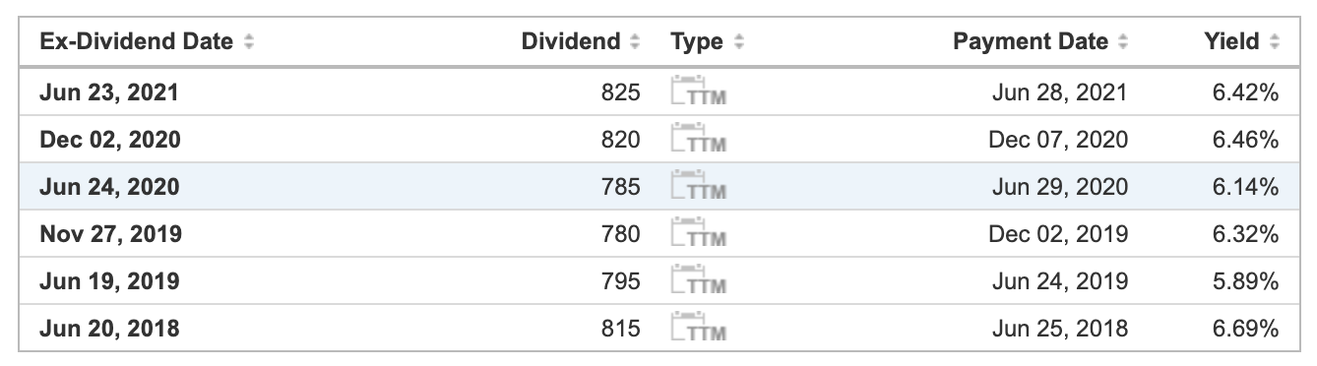
Task: Sort by Ex-Dividend Date using sort arrows
Action: (x=249, y=42)
